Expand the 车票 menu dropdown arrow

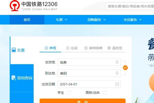66,20
